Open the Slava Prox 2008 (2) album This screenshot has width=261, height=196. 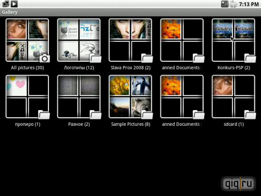coord(130,40)
